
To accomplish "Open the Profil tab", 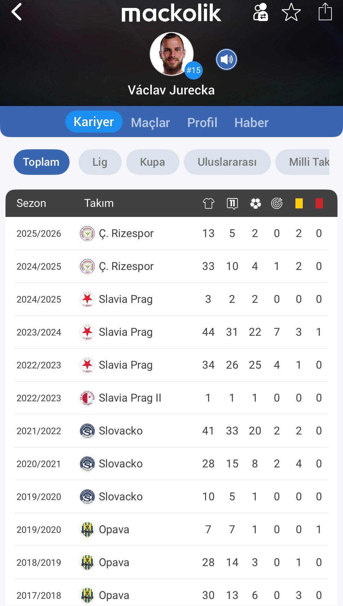I will point(202,122).
